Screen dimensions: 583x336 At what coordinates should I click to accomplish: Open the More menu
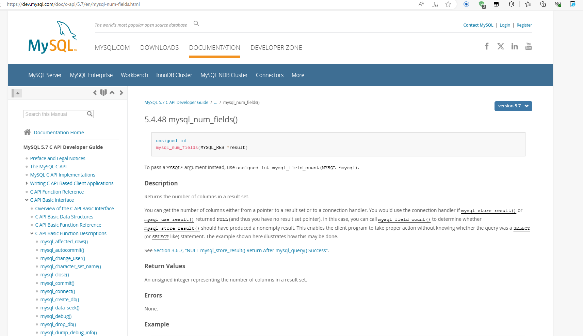pos(298,75)
